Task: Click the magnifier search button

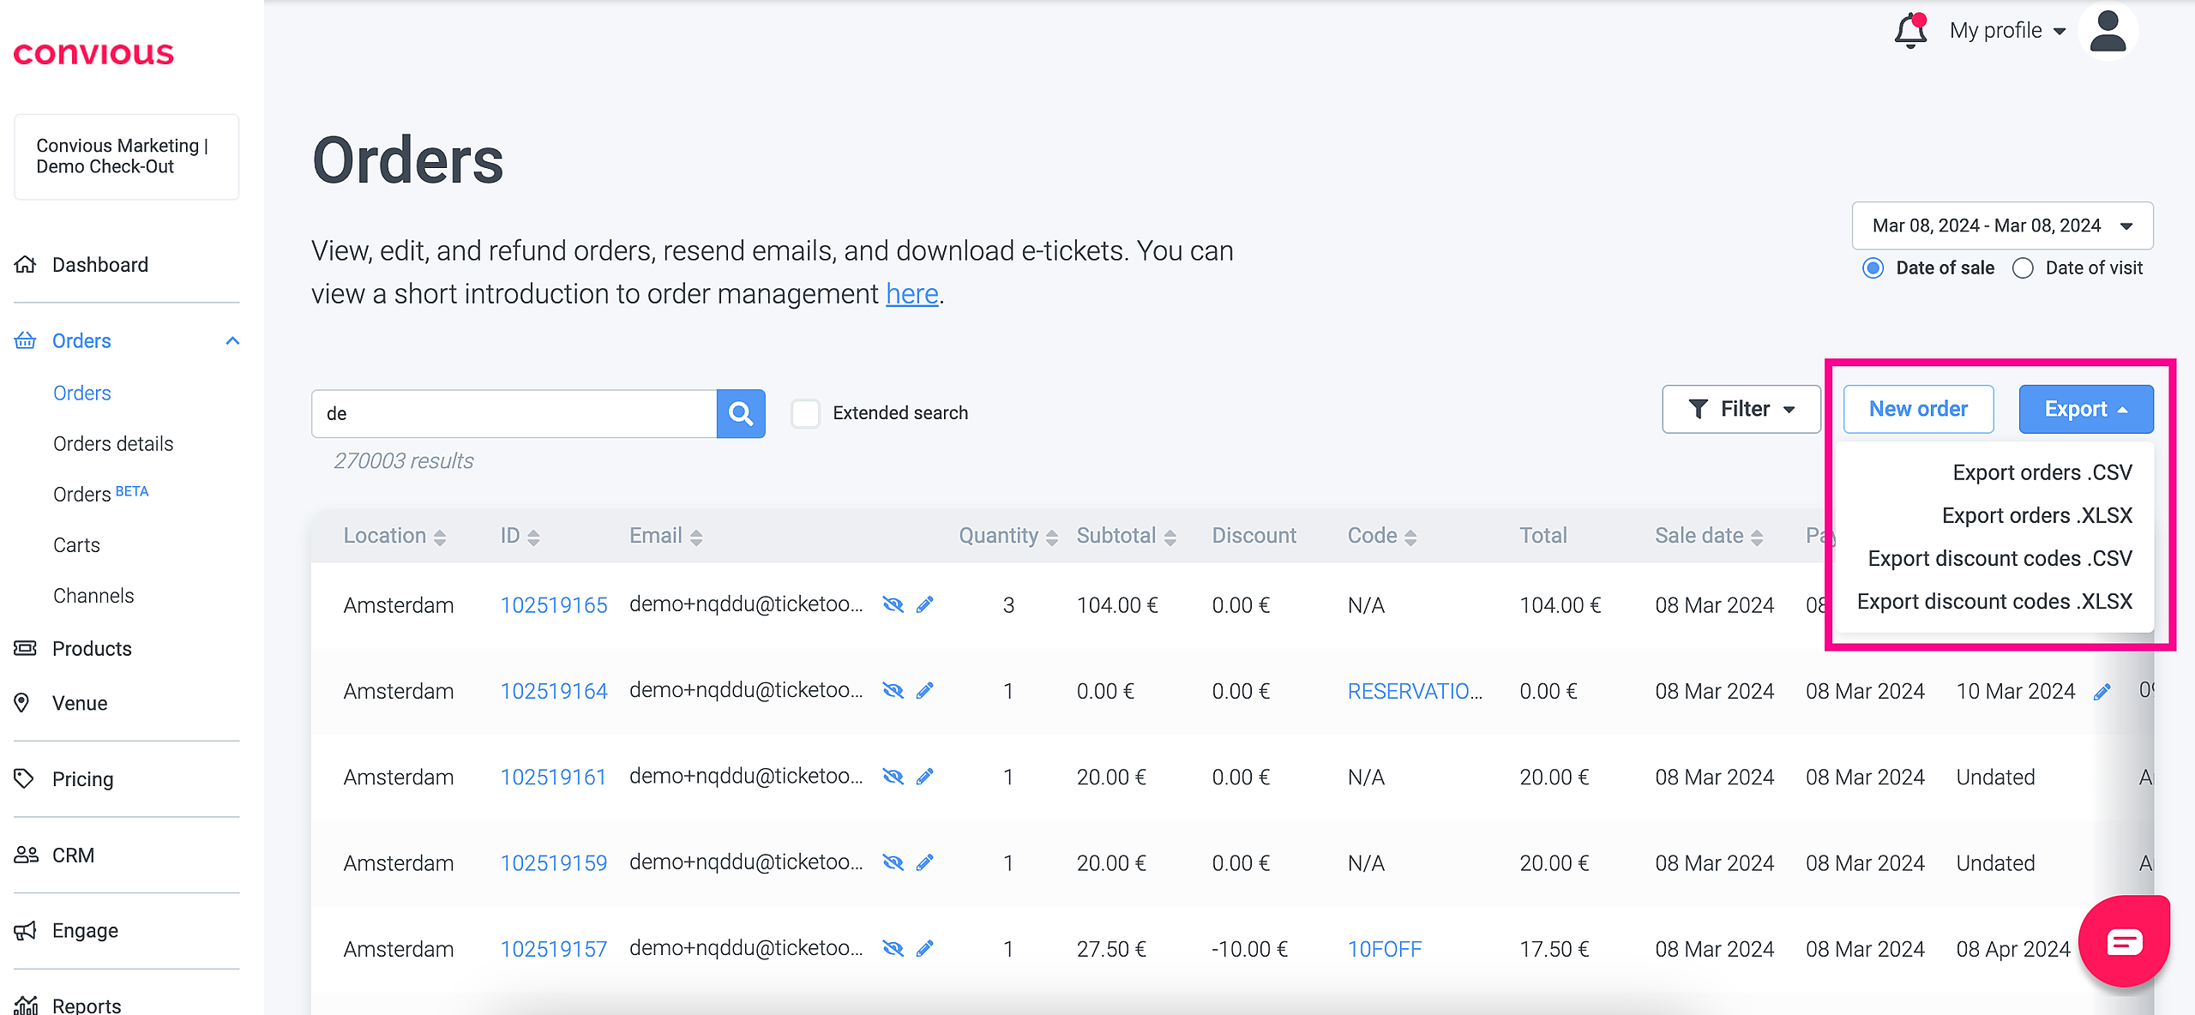Action: [741, 414]
